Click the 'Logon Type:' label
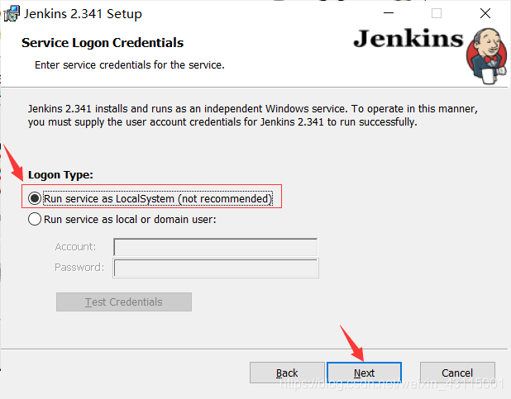 60,175
